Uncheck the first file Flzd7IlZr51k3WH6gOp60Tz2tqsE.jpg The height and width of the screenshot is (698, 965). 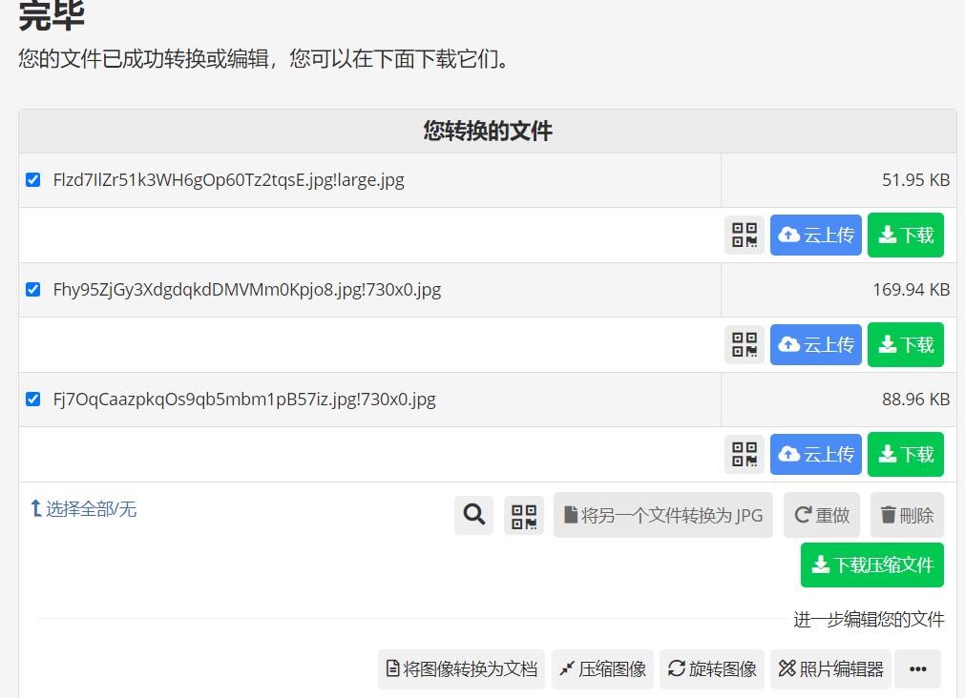click(x=32, y=179)
